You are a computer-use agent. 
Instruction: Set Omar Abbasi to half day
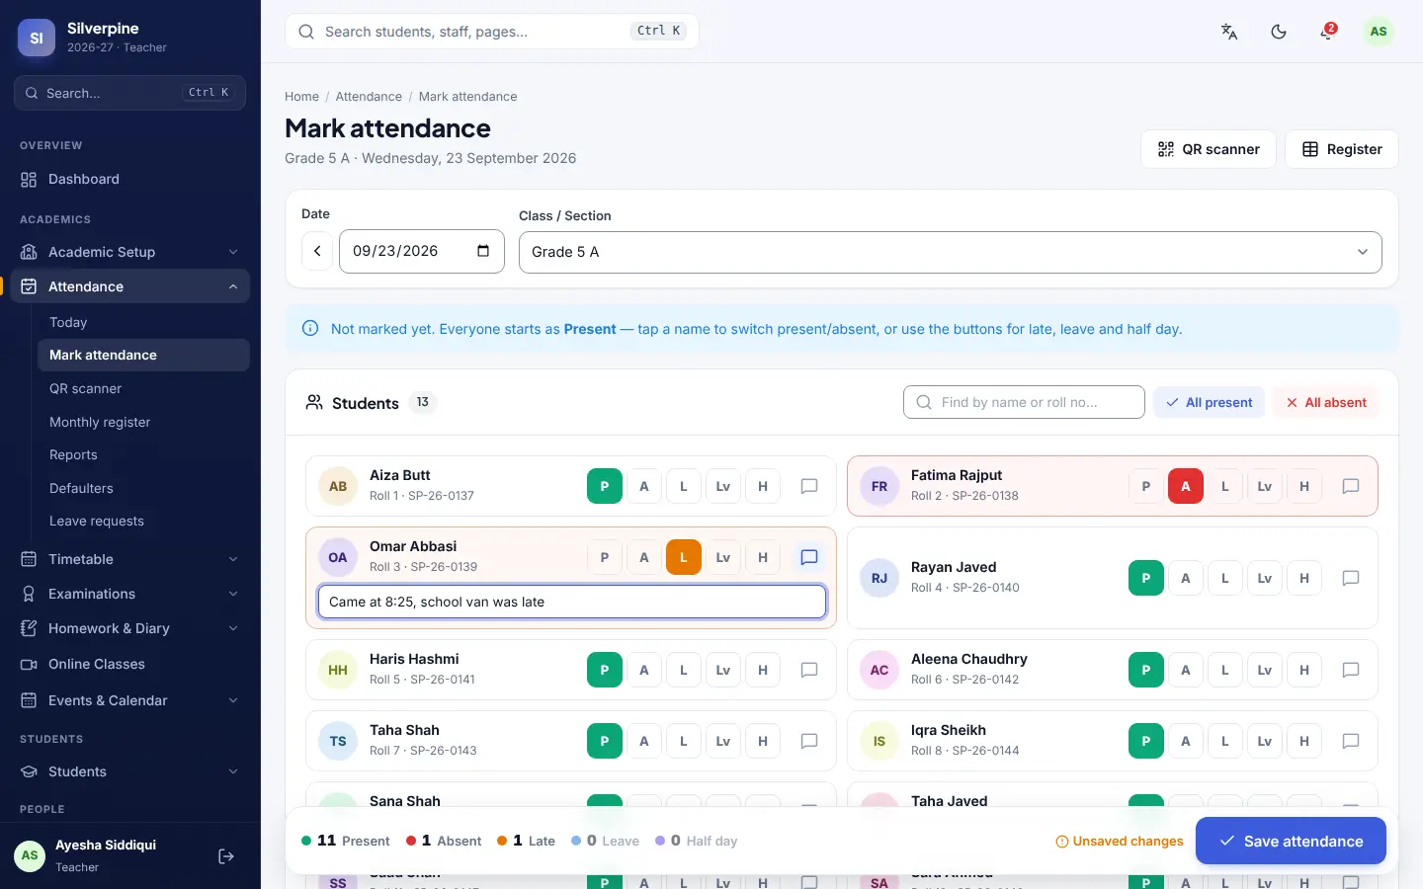point(763,557)
